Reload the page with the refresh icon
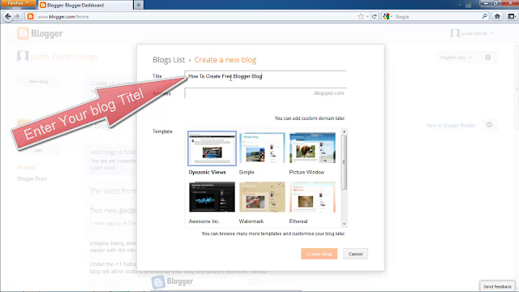This screenshot has width=519, height=292. [375, 16]
